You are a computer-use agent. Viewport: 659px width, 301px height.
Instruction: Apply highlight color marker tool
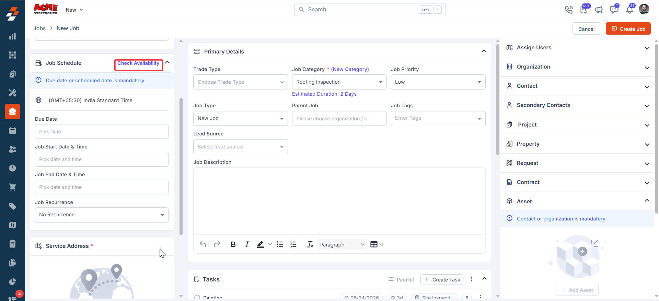click(260, 244)
